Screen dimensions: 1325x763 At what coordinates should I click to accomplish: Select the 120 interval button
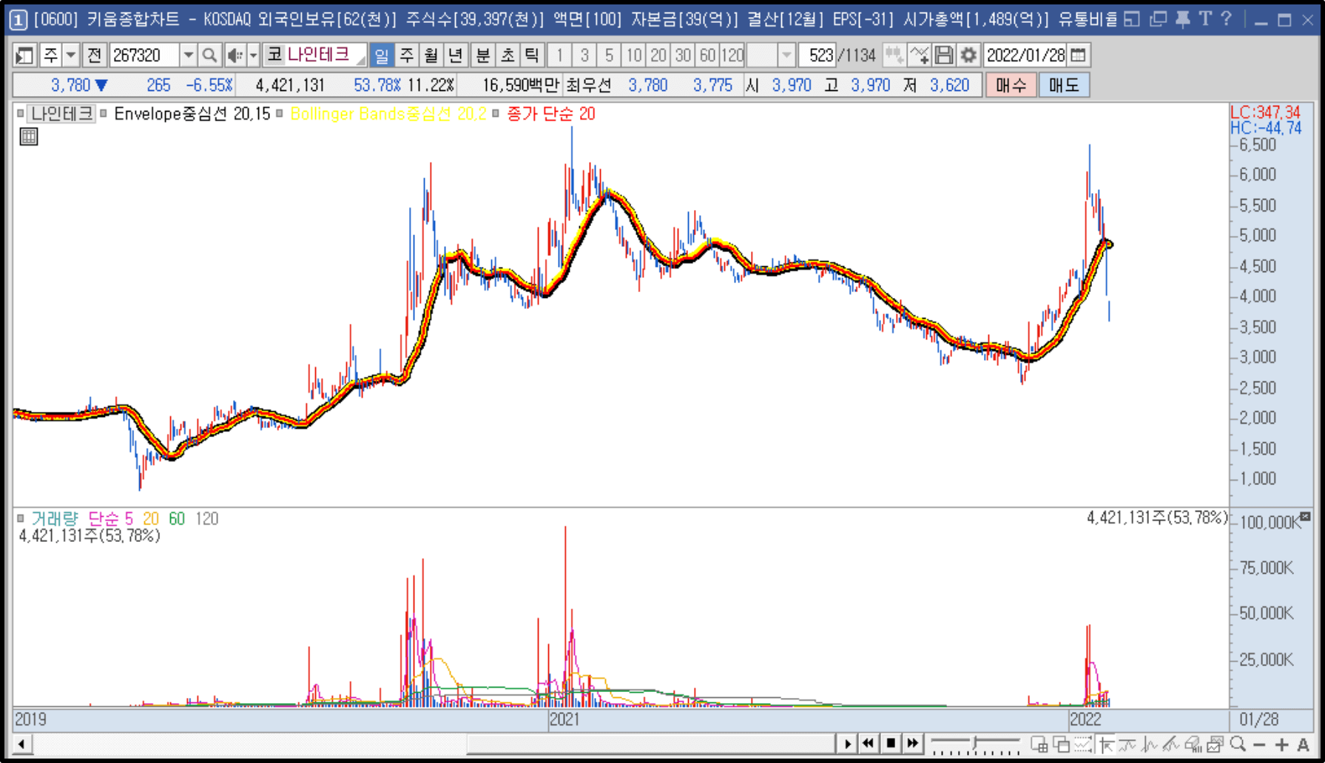pos(732,55)
